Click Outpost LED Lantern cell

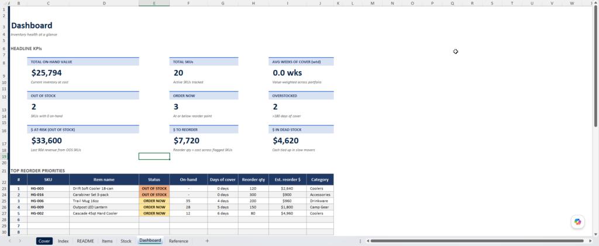coord(104,207)
